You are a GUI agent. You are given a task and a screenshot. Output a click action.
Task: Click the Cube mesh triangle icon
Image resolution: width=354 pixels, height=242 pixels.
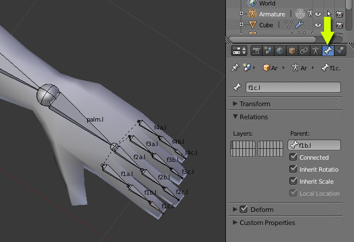click(x=252, y=25)
